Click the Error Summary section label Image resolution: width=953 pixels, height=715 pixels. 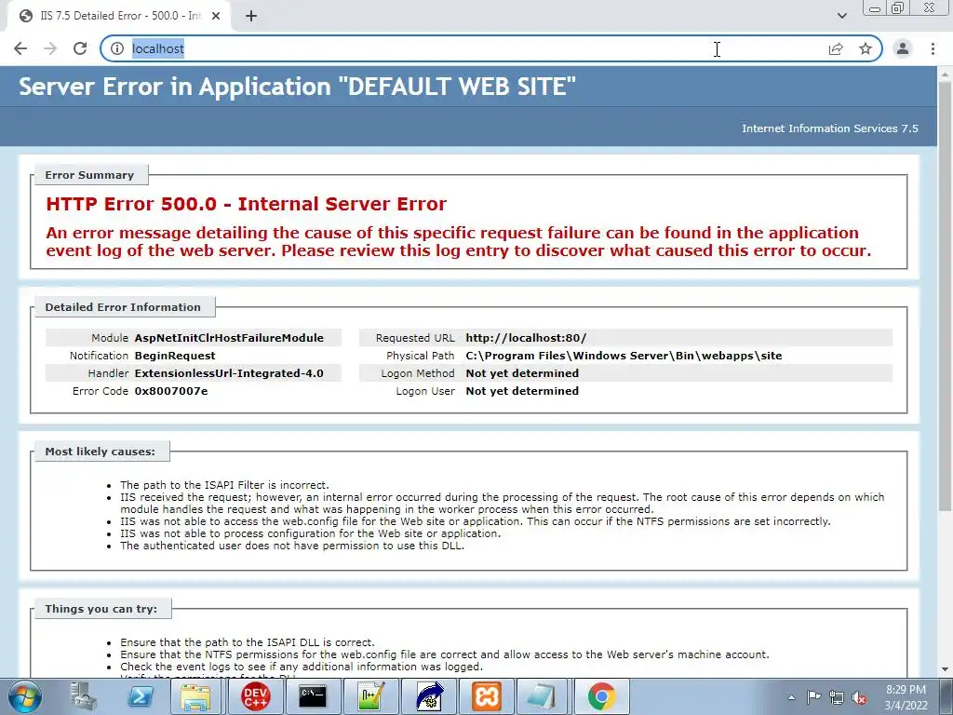point(89,175)
